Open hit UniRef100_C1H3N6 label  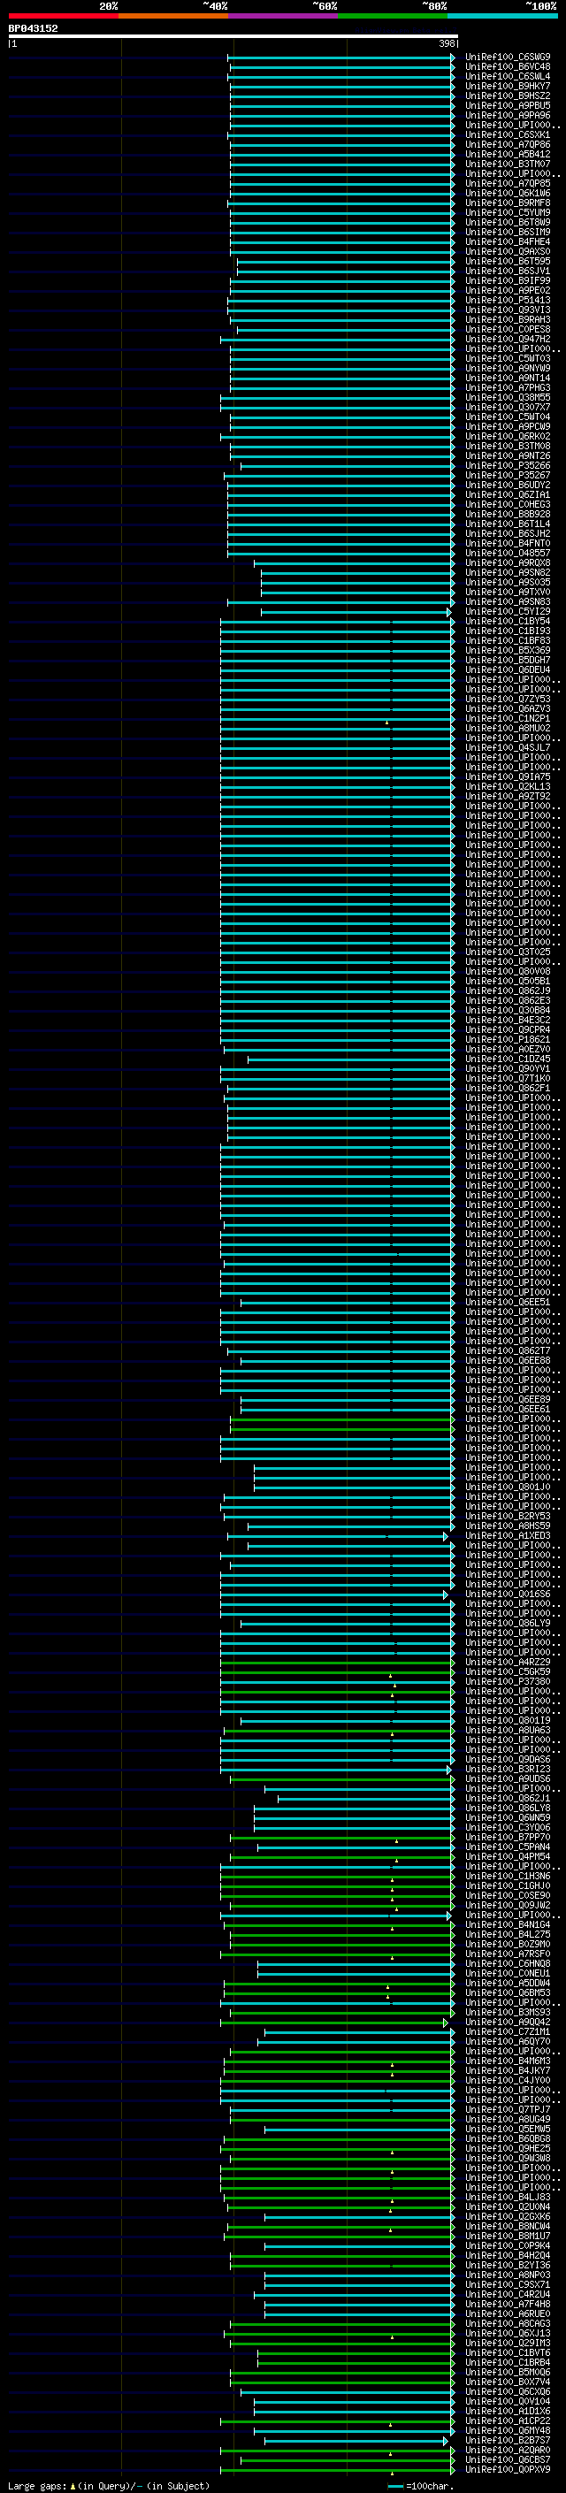[x=508, y=1876]
